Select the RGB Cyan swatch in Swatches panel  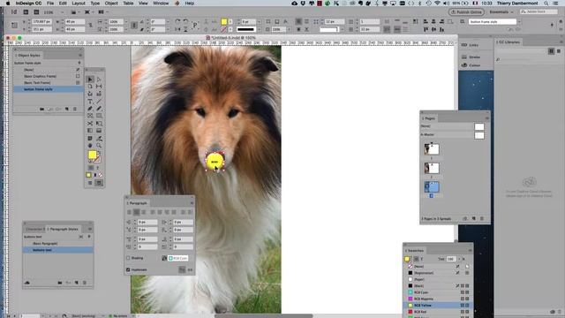tap(438, 292)
